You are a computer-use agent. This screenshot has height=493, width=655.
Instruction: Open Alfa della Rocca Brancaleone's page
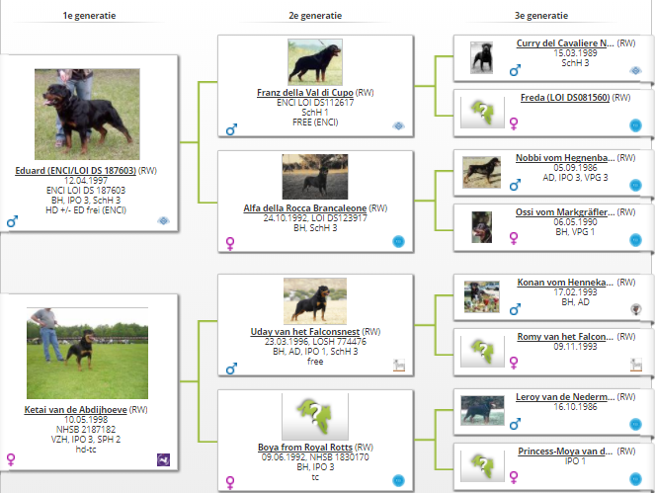[305, 208]
